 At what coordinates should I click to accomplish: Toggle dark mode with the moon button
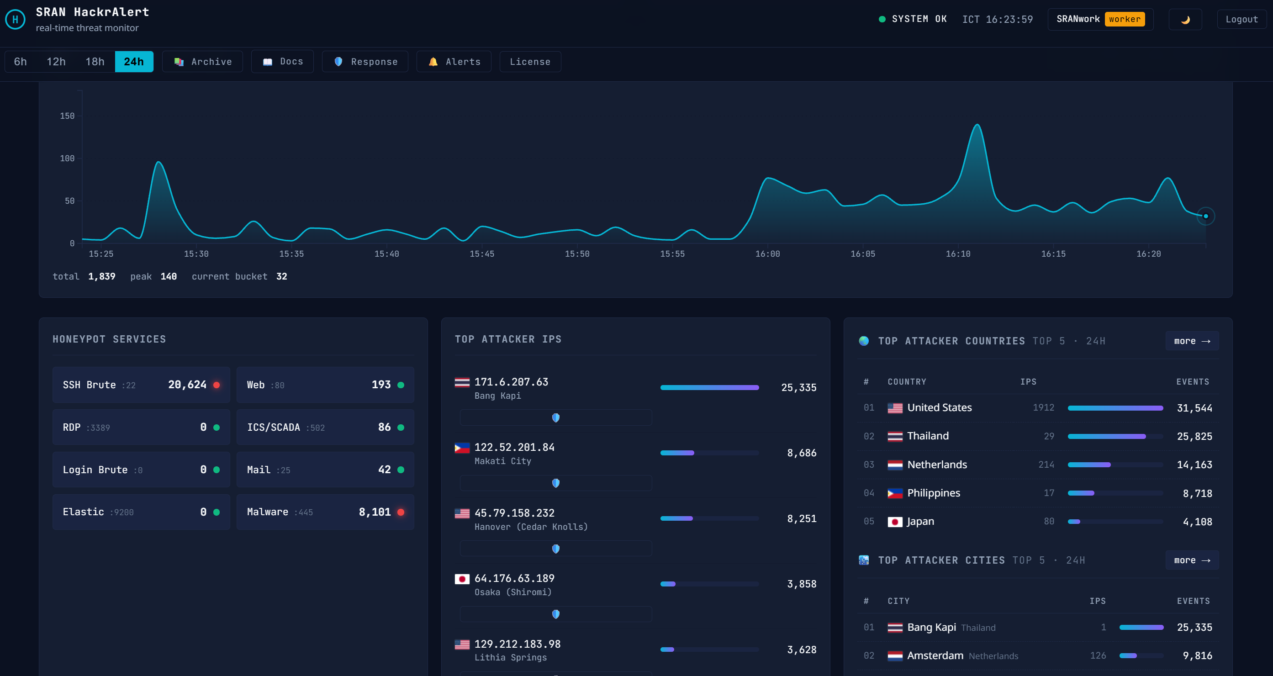1184,19
